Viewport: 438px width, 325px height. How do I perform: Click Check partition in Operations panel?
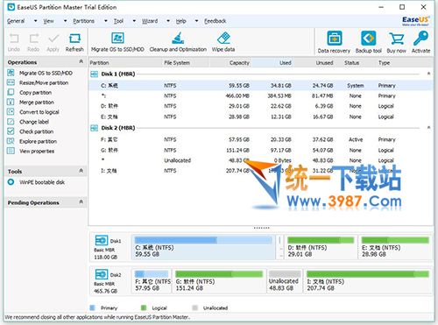pos(36,131)
